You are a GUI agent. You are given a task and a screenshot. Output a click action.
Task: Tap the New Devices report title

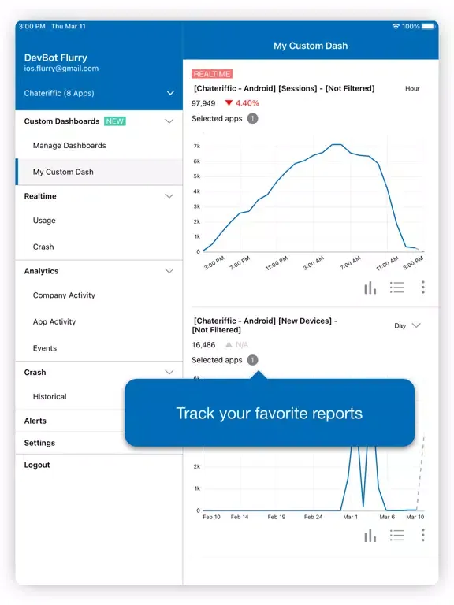[x=266, y=325]
